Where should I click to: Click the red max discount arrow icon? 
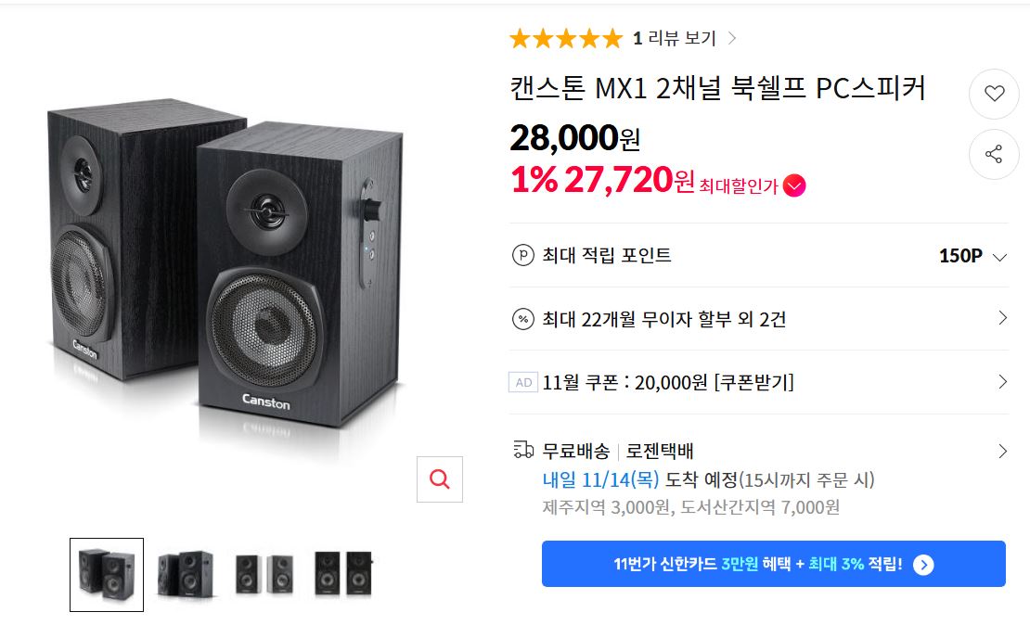pyautogui.click(x=794, y=185)
